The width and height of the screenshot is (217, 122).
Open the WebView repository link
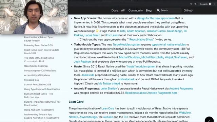click(x=185, y=113)
